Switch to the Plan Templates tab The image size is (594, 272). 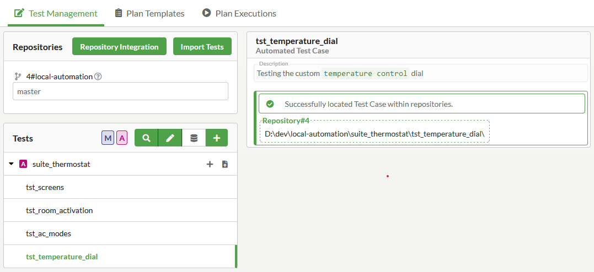pyautogui.click(x=149, y=13)
